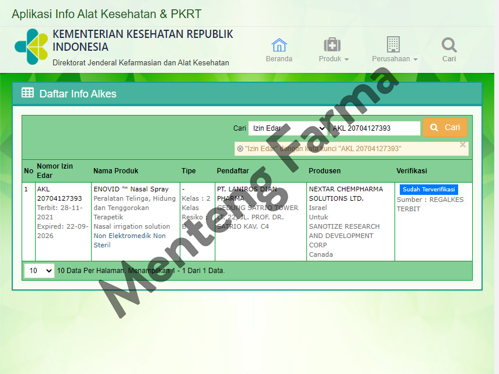Click the Kelas : 2 type text

(x=196, y=198)
